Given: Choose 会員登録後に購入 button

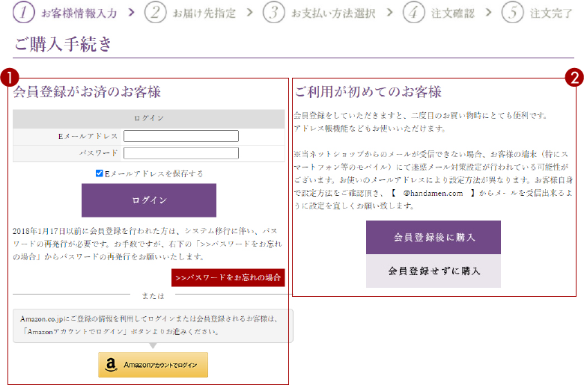Looking at the screenshot, I should click(434, 237).
